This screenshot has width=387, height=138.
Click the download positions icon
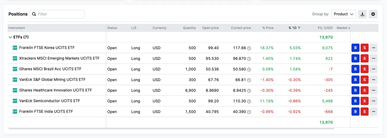[x=362, y=14]
